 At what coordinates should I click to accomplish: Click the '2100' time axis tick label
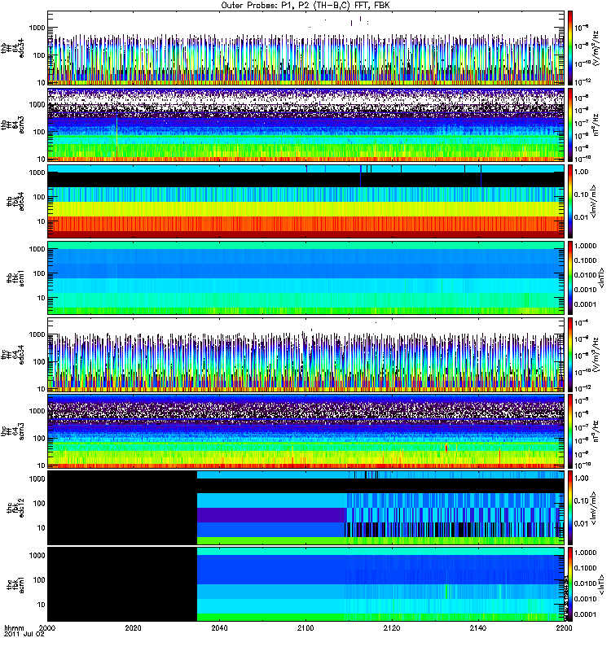tap(305, 627)
